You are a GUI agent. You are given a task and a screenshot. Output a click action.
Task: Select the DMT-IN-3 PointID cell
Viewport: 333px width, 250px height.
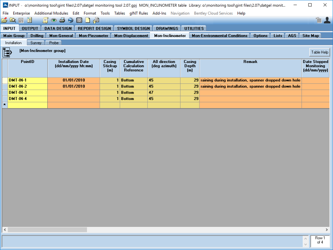[x=27, y=93]
